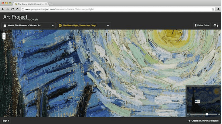Click Create an Artwork Collection
Screen dimensions: 222x124
[x=203, y=121]
